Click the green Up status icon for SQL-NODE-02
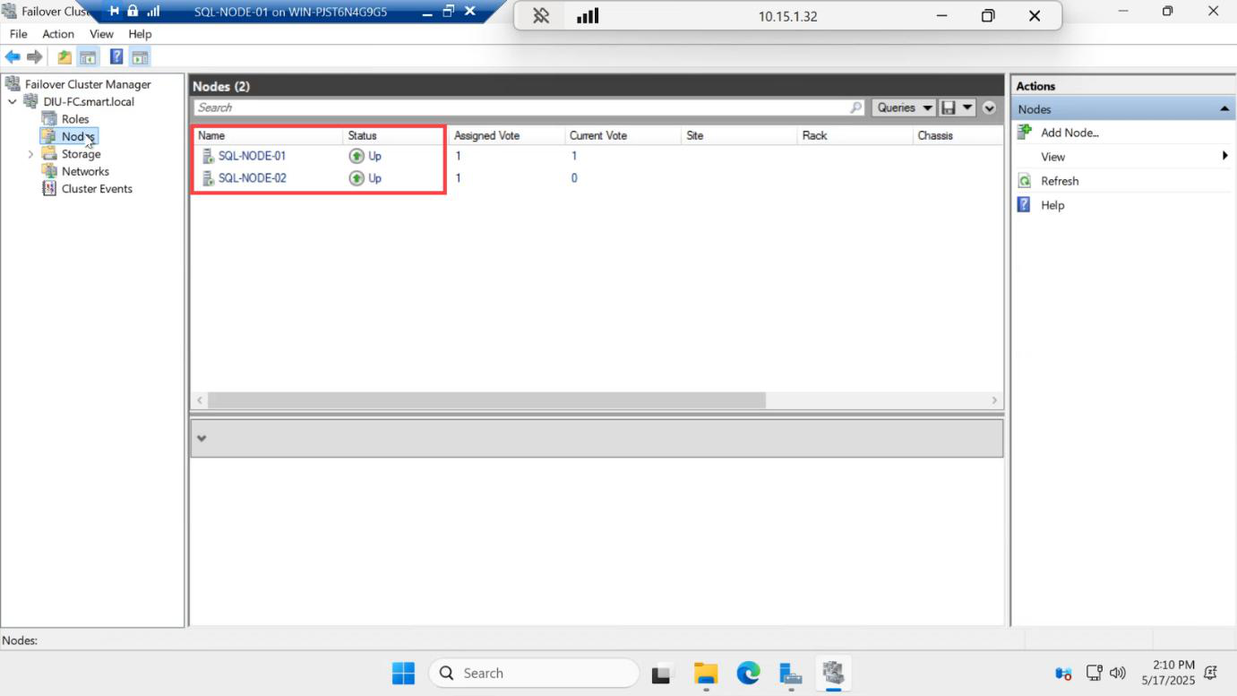Image resolution: width=1237 pixels, height=696 pixels. click(356, 178)
